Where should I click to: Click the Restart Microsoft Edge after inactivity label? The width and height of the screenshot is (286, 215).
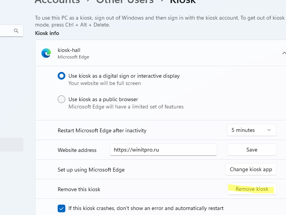point(102,130)
